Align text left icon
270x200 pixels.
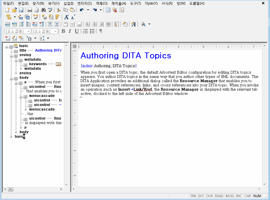coord(87,24)
